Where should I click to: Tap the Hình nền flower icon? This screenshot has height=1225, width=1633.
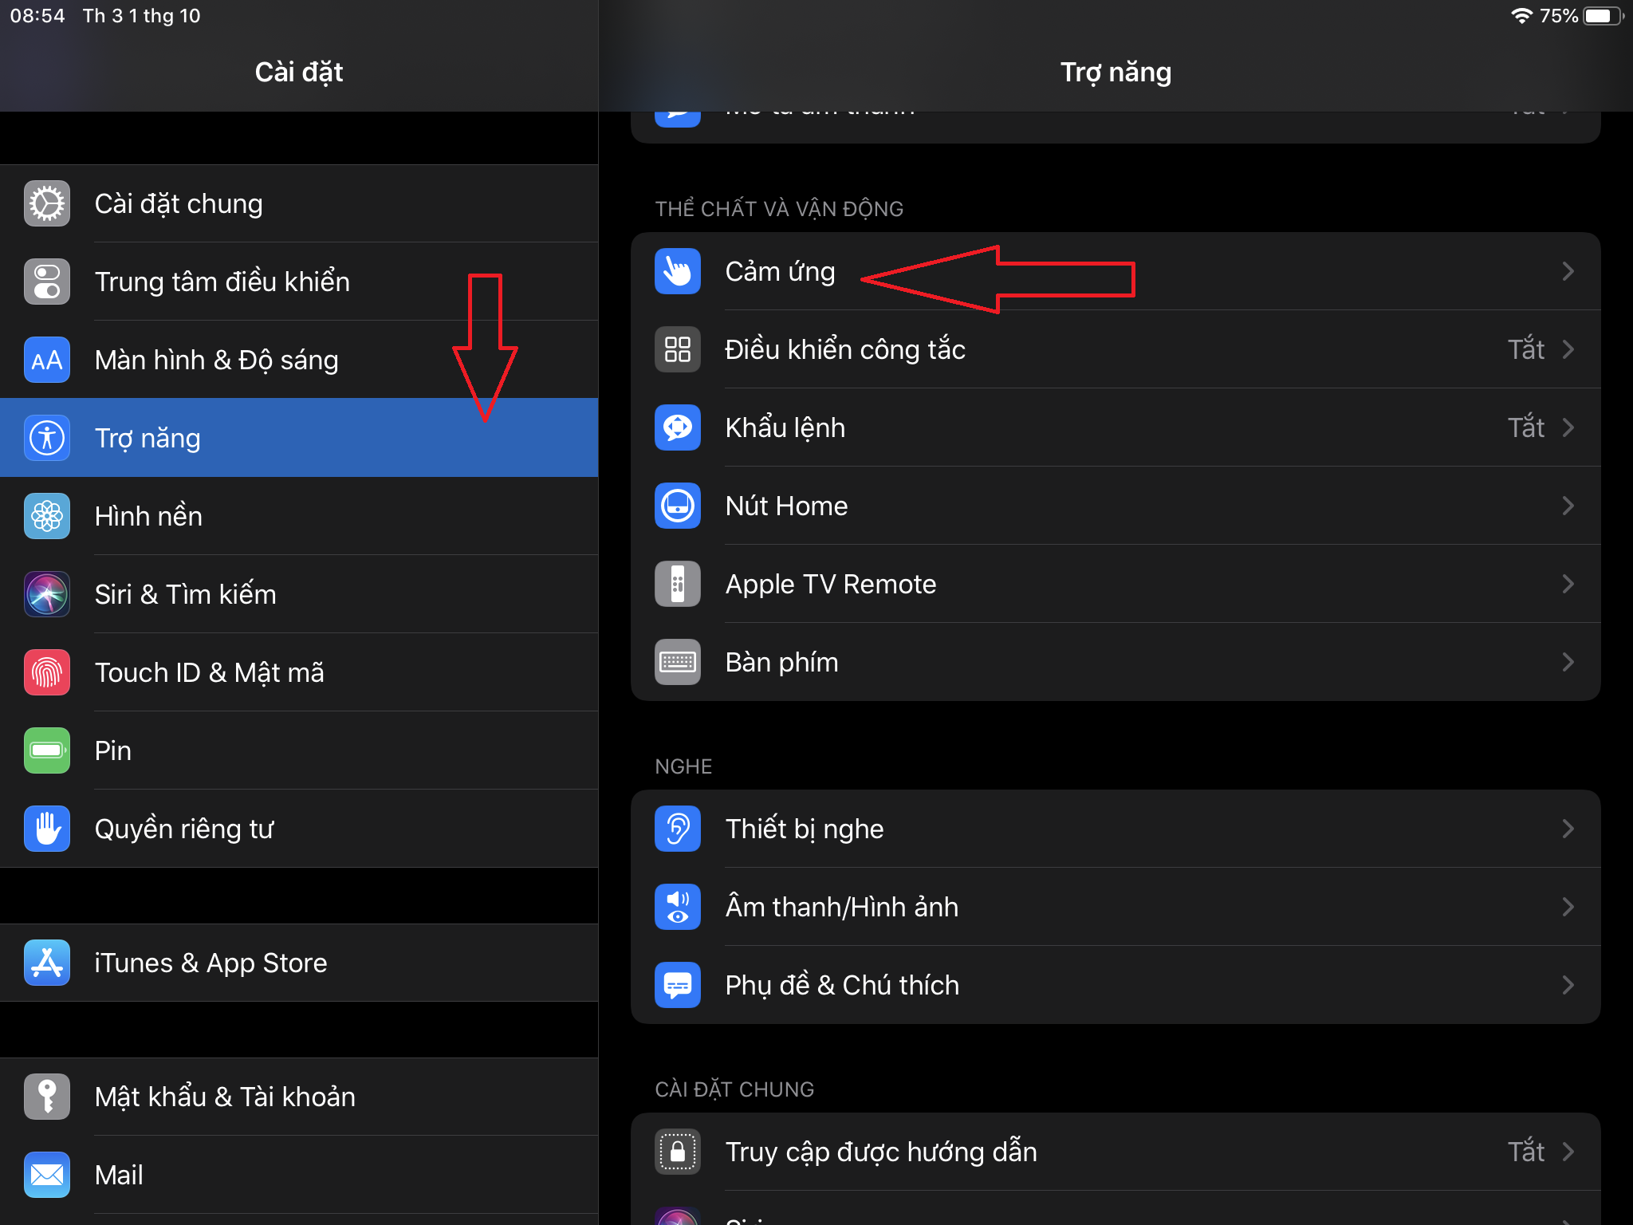47,516
